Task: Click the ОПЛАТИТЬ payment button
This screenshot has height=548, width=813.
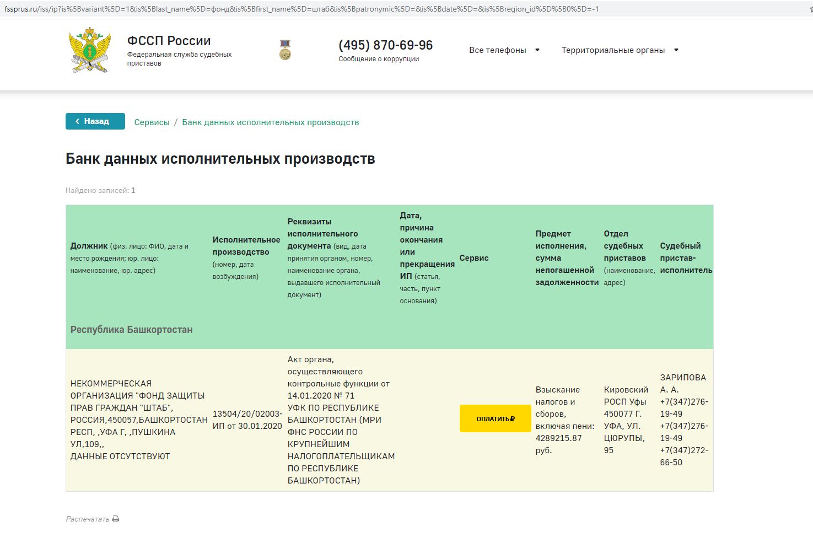Action: coord(494,418)
